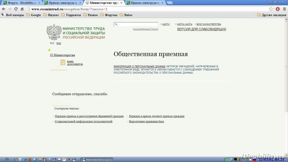Go back with the browser back arrow
Viewport: 288px width, 162px height.
[4, 9]
